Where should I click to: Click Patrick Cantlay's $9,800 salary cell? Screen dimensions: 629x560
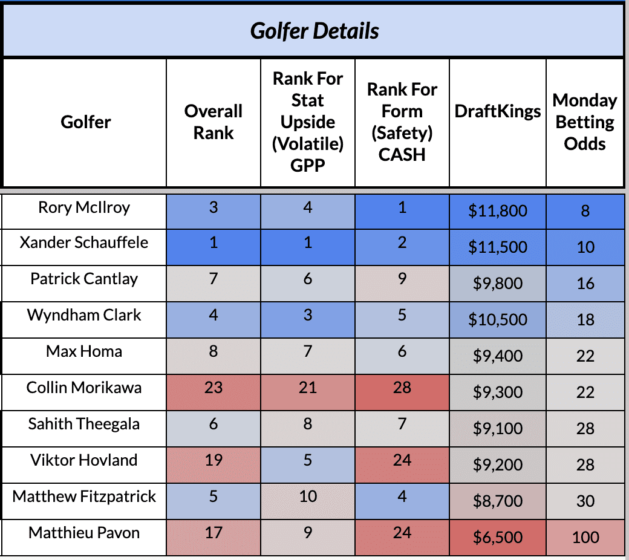click(x=497, y=284)
